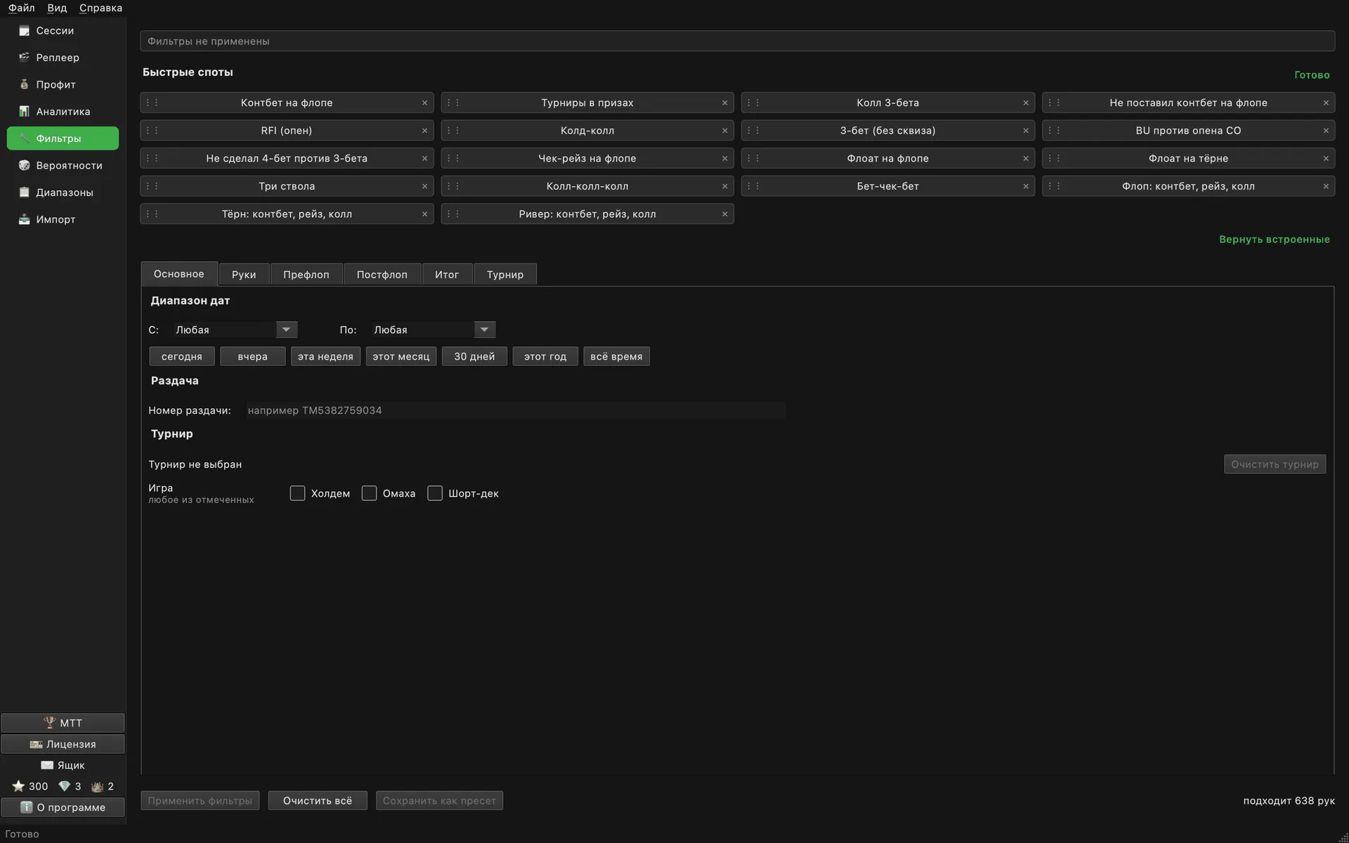Viewport: 1349px width, 843px height.
Task: Enable the Омаха game checkbox
Action: (x=369, y=493)
